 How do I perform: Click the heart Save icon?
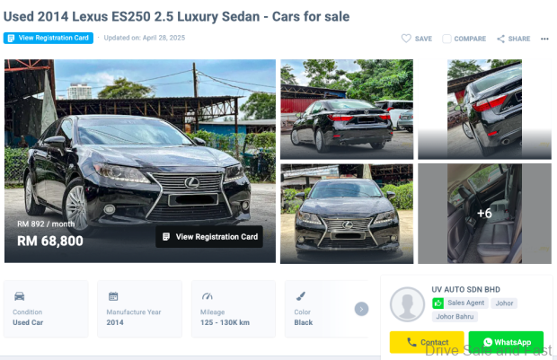pos(406,39)
